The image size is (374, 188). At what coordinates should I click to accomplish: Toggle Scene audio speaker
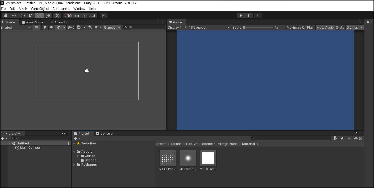52,27
